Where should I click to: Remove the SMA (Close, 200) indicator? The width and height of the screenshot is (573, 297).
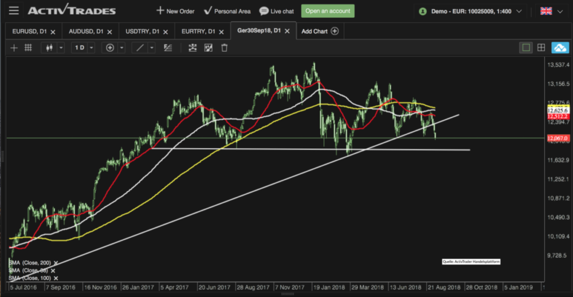click(x=56, y=263)
